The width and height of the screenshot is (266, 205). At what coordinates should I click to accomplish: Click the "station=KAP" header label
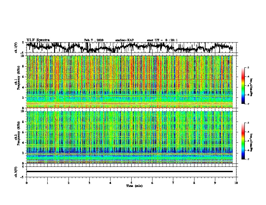pyautogui.click(x=125, y=40)
